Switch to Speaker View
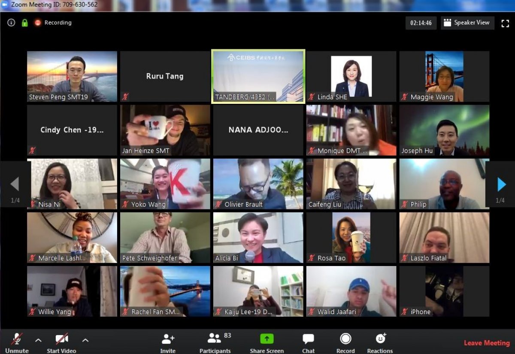This screenshot has width=515, height=354. [x=467, y=23]
